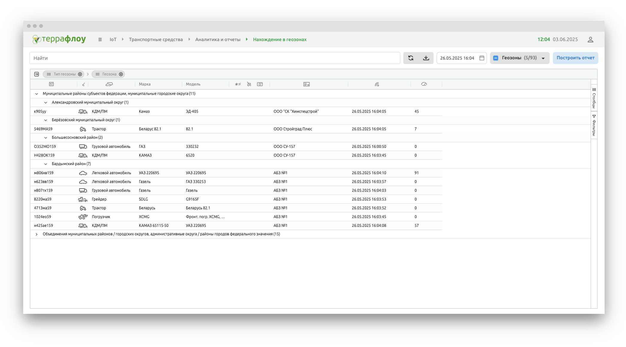Click the asterisk status column header icon
This screenshot has width=626, height=347.
pyautogui.click(x=238, y=84)
